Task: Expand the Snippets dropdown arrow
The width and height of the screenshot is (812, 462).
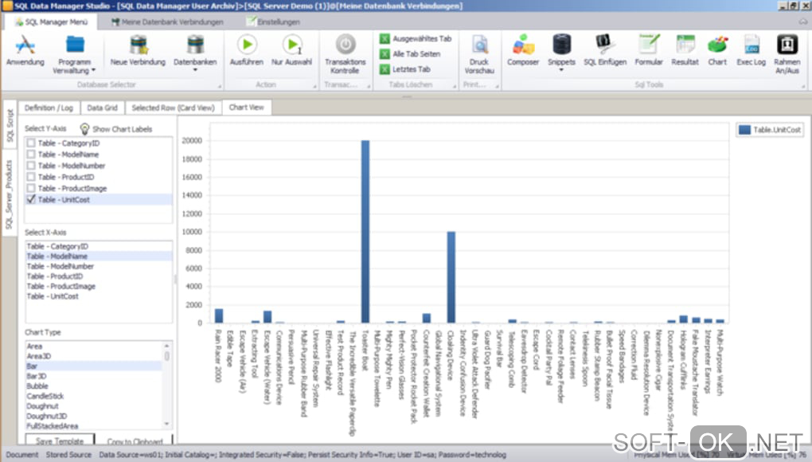Action: click(561, 70)
